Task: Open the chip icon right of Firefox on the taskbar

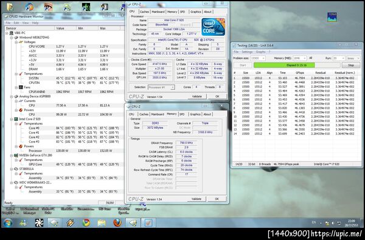Action: coord(133,223)
